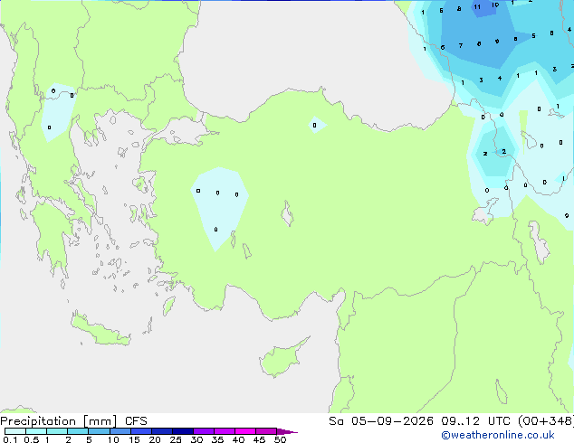Click the '(00+348)' forecast offset text
The height and width of the screenshot is (443, 574).
(546, 421)
